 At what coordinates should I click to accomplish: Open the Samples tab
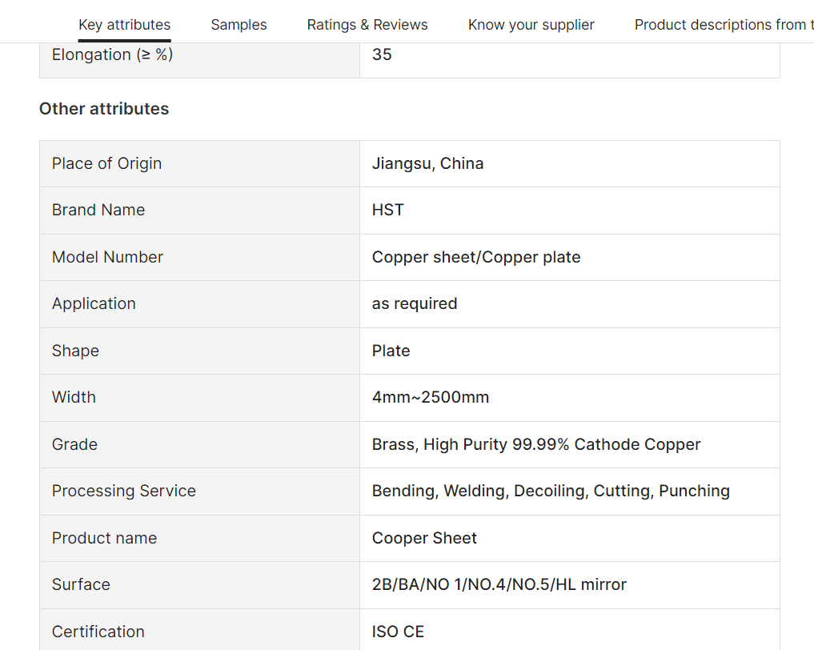point(239,25)
